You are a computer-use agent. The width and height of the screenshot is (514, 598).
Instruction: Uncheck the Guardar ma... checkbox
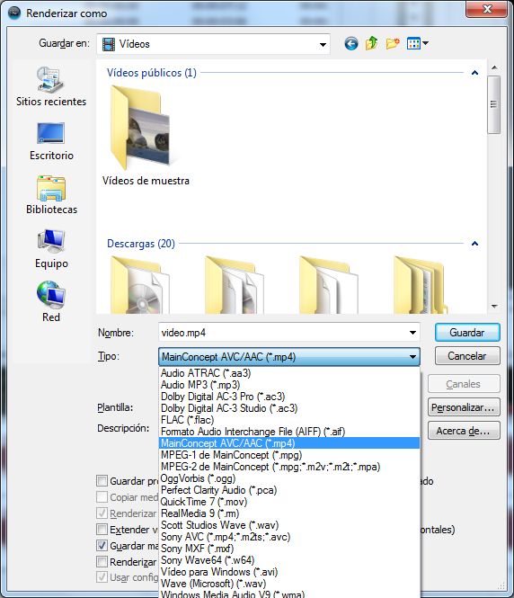point(102,546)
